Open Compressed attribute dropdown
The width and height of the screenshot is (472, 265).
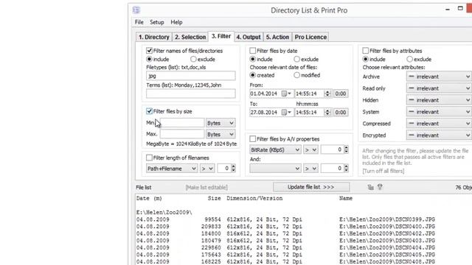[x=439, y=124]
